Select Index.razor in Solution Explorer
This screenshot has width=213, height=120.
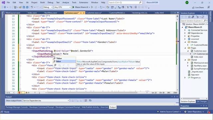(x=198, y=57)
